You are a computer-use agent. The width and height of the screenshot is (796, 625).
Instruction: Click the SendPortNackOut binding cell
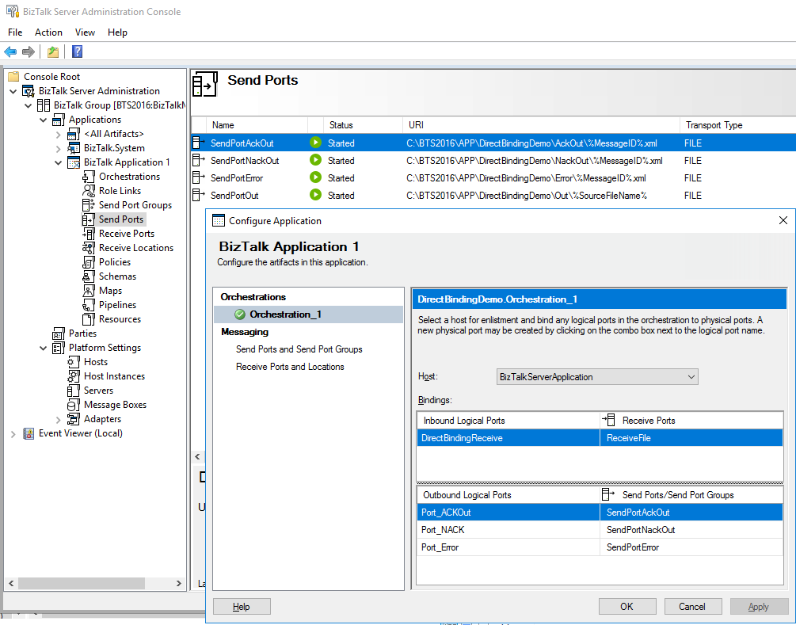coord(691,530)
